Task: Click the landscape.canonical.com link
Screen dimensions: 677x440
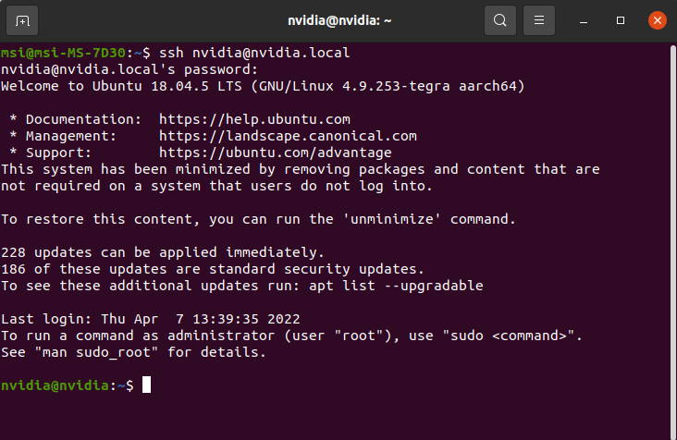Action: tap(288, 136)
